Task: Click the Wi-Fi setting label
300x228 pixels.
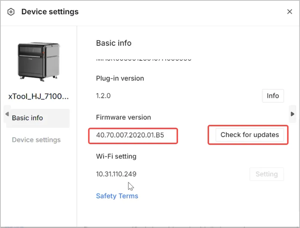Action: (116, 156)
